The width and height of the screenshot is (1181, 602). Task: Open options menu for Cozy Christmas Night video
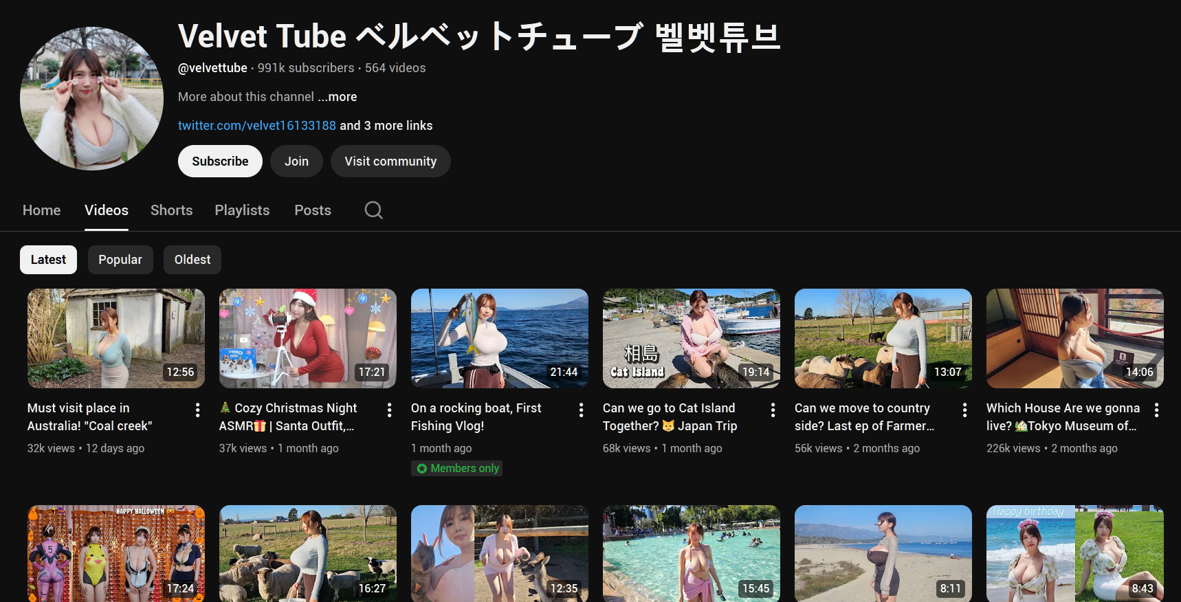point(389,410)
